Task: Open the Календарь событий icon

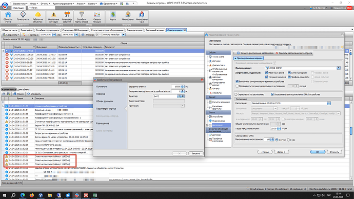Action: coord(67,17)
